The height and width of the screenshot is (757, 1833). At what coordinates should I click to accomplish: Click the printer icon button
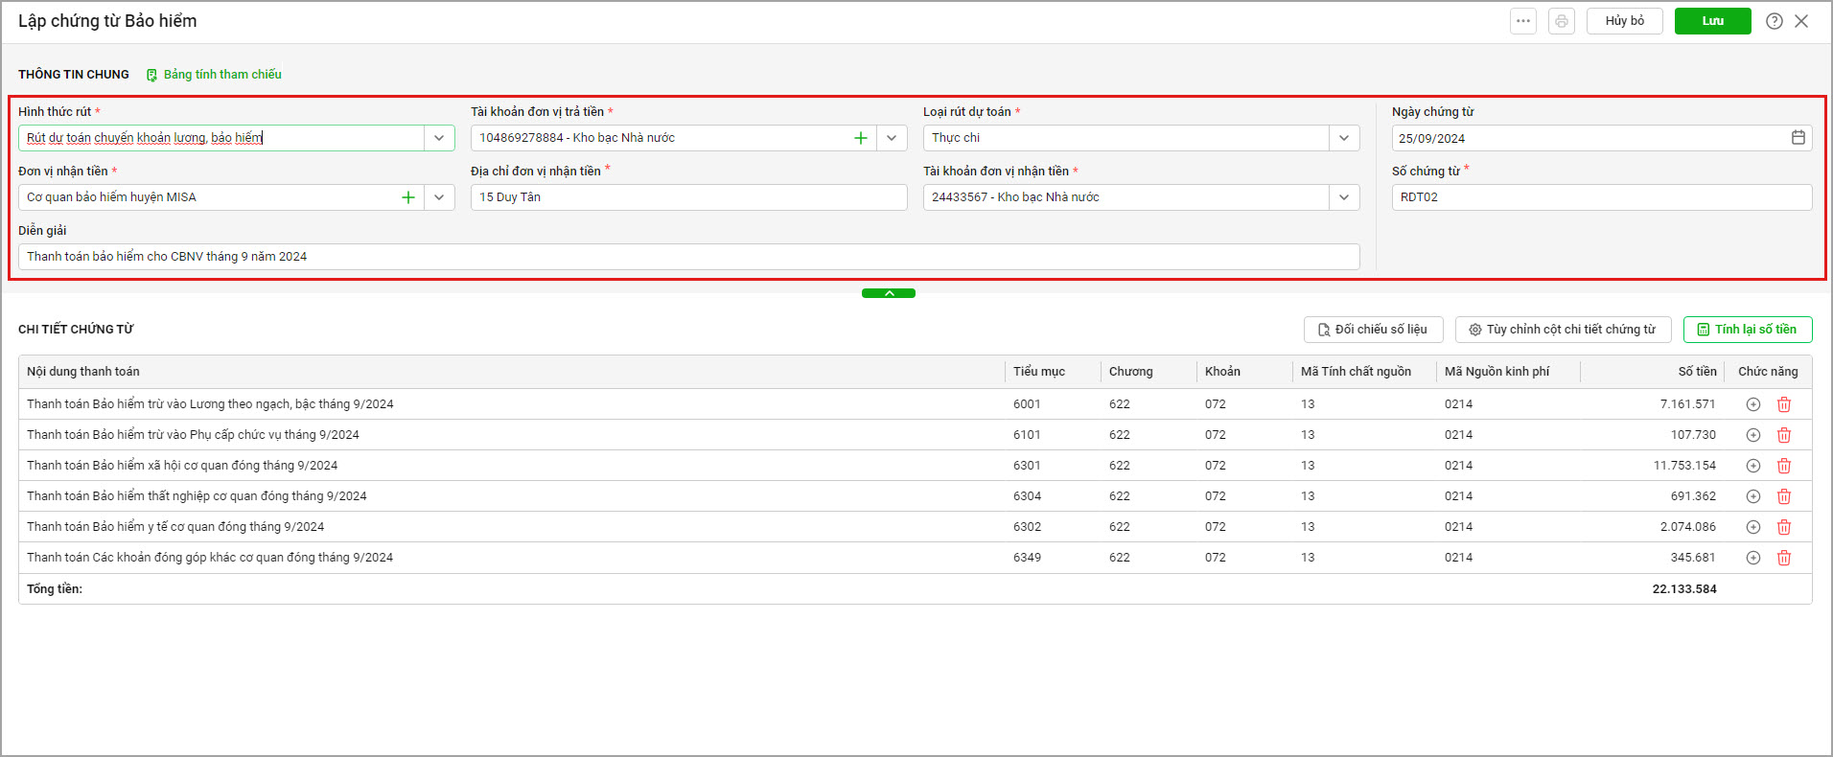tap(1562, 21)
